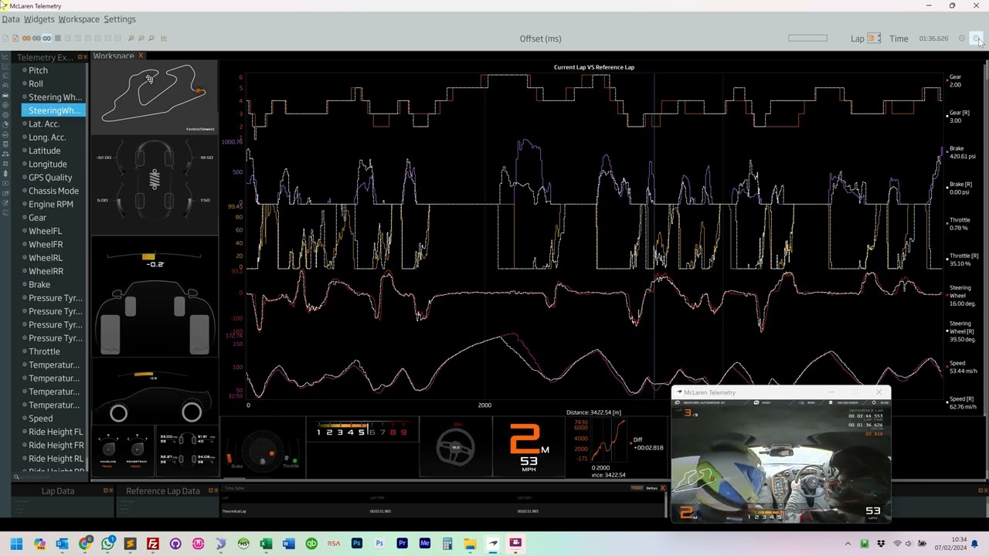Image resolution: width=989 pixels, height=556 pixels.
Task: Click the pause playback icon at top right
Action: tap(976, 38)
